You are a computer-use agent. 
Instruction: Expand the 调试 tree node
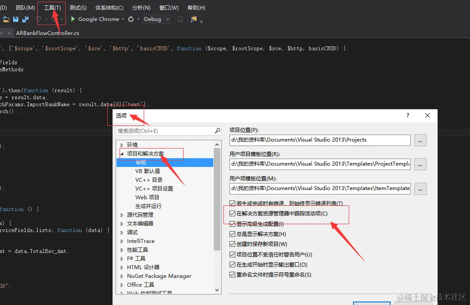pyautogui.click(x=122, y=232)
